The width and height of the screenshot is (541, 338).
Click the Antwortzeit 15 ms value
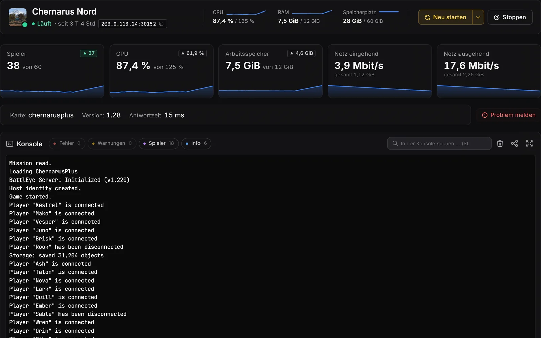[174, 115]
